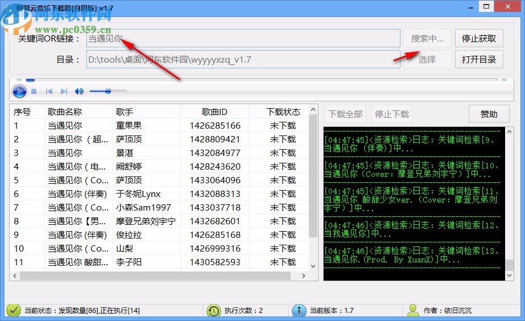
Task: Click log panel scroll down arrow
Action: 509,276
